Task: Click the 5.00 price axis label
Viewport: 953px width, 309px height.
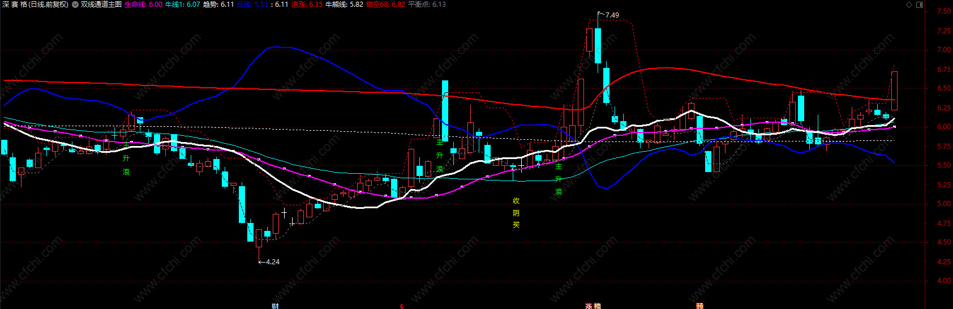Action: 944,204
